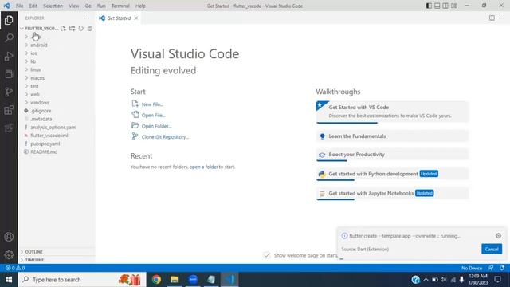Click the feedback icon in status bar

tap(491, 268)
